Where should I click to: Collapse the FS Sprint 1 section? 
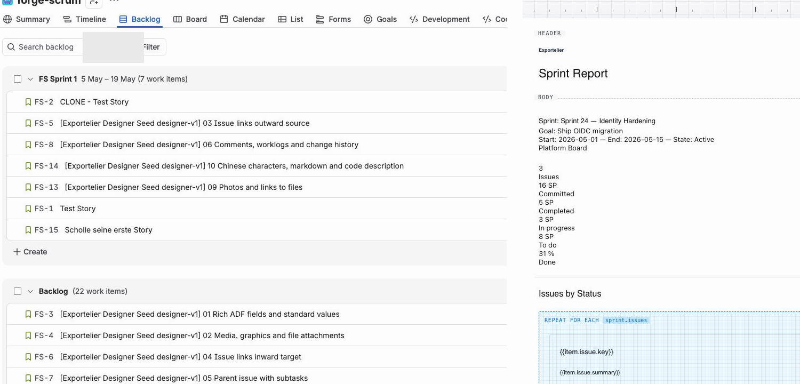pyautogui.click(x=30, y=79)
